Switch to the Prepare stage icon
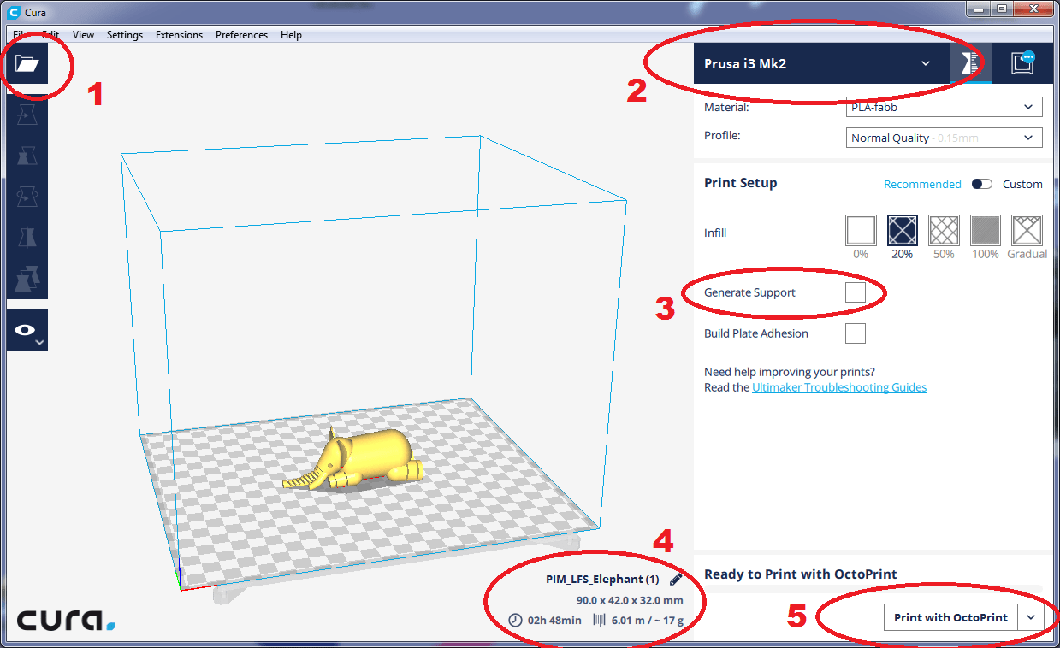 tap(971, 63)
